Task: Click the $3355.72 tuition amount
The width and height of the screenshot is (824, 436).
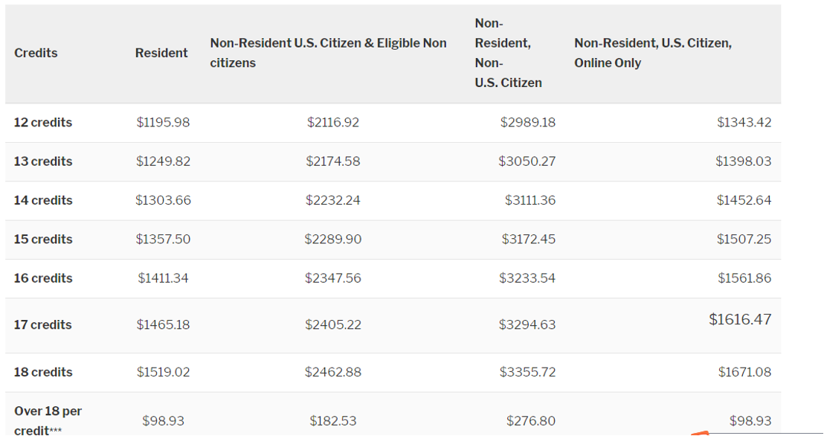Action: coord(527,372)
